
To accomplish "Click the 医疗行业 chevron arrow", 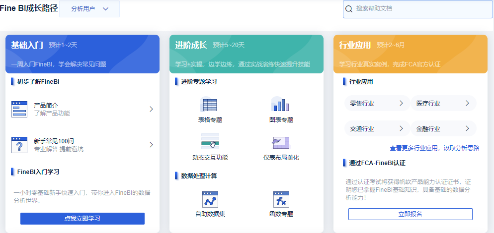I will coord(468,103).
